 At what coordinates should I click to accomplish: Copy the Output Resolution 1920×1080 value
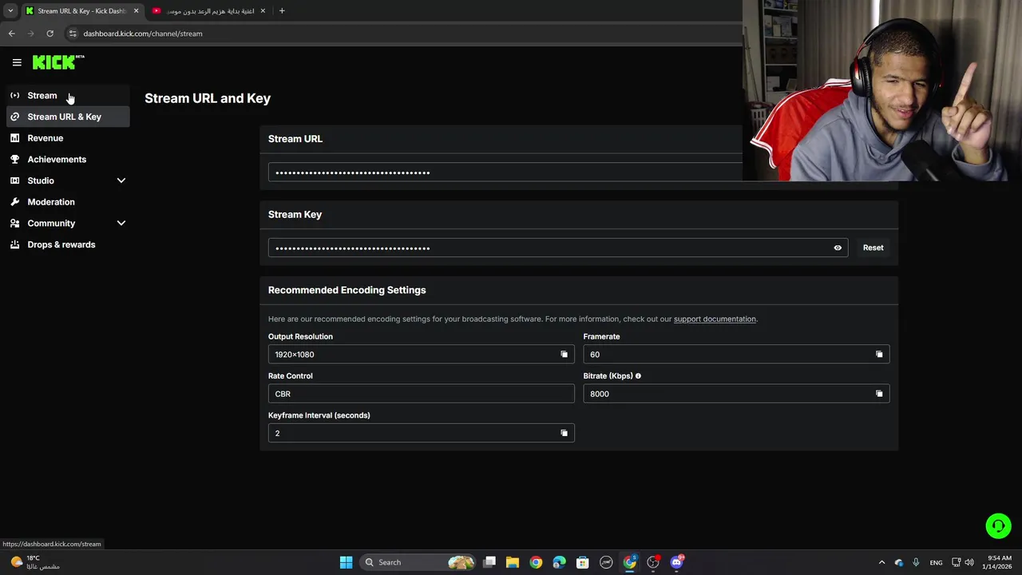(x=564, y=355)
